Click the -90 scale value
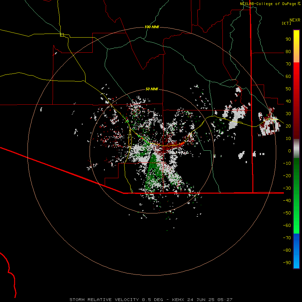This screenshot has height=302, width=302. 287,262
